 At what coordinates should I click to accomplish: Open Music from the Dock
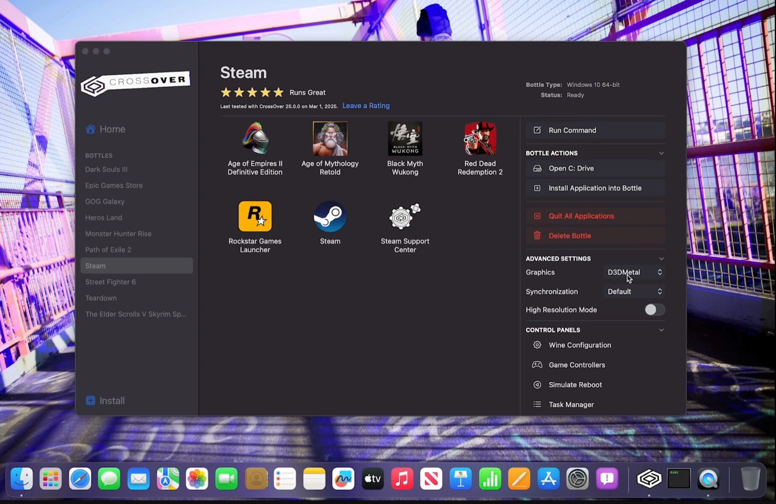[x=402, y=478]
